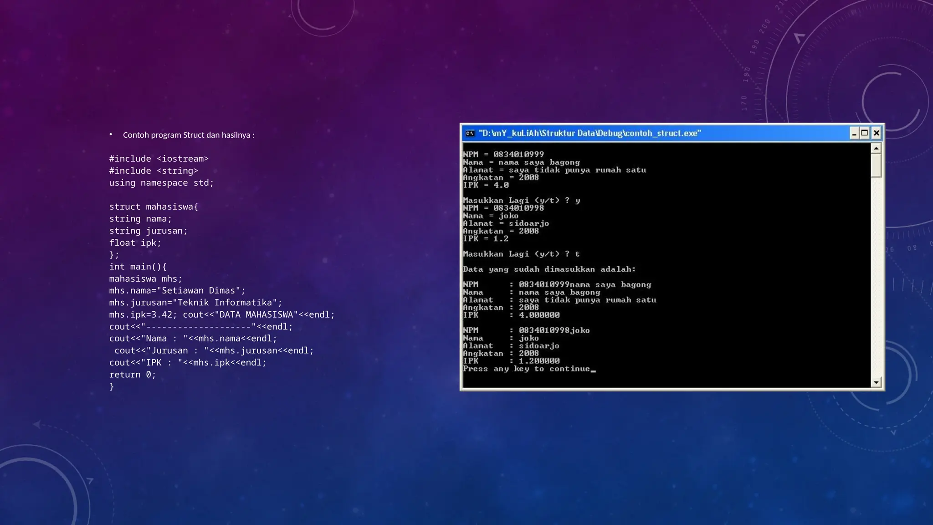Click the 'Masukkan Lagi (y/t) ? y' console line
933x525 pixels.
pos(521,201)
